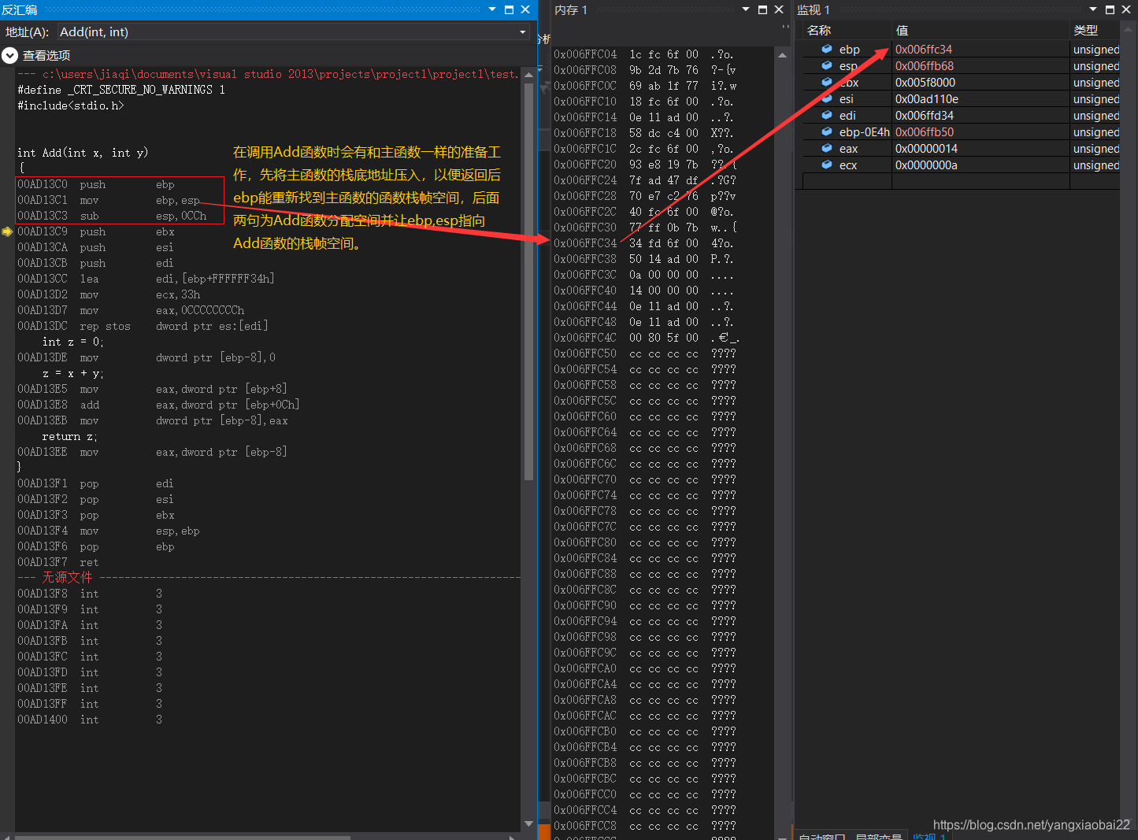This screenshot has width=1138, height=840.
Task: Click the empty new watch name row
Action: [x=847, y=181]
